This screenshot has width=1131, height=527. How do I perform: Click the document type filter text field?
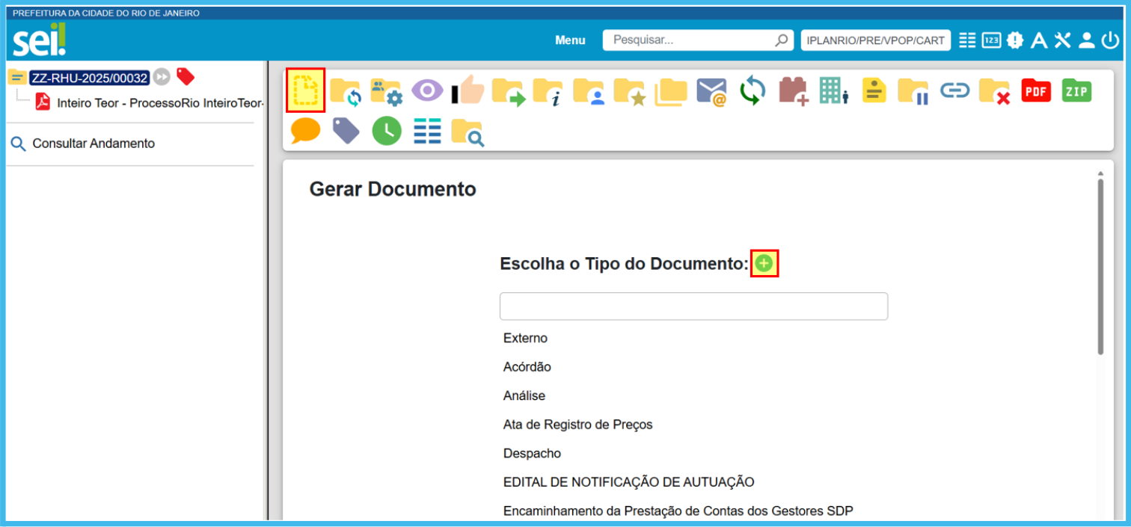click(693, 306)
